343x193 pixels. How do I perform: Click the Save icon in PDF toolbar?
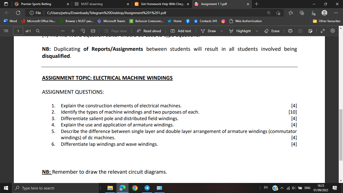tap(300, 31)
